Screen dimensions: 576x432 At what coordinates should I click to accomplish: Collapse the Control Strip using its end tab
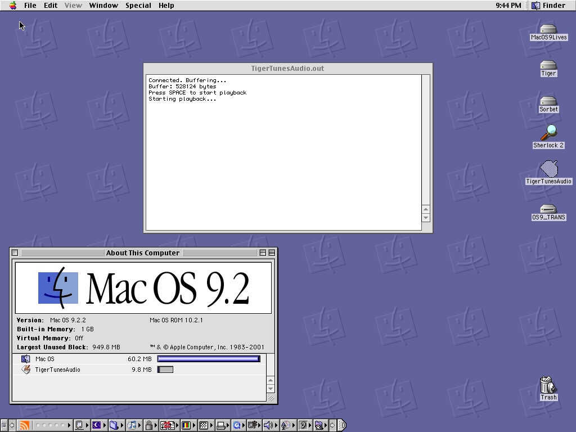[x=341, y=425]
